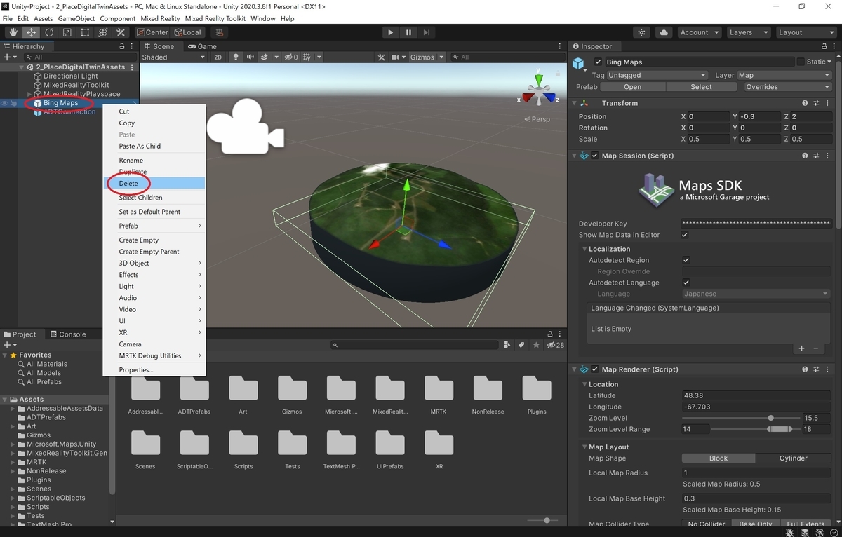Image resolution: width=842 pixels, height=537 pixels.
Task: Uncheck Autodetect Language
Action: pyautogui.click(x=686, y=283)
